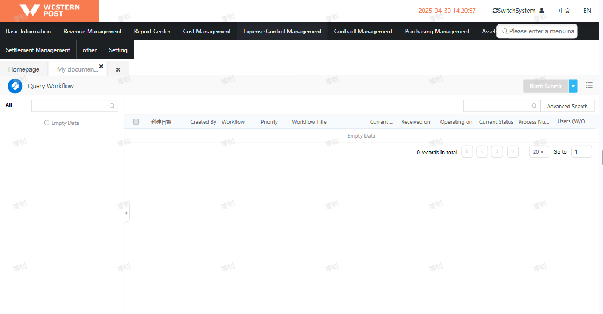603x314 pixels.
Task: Click the 0 records in total text
Action: [437, 153]
